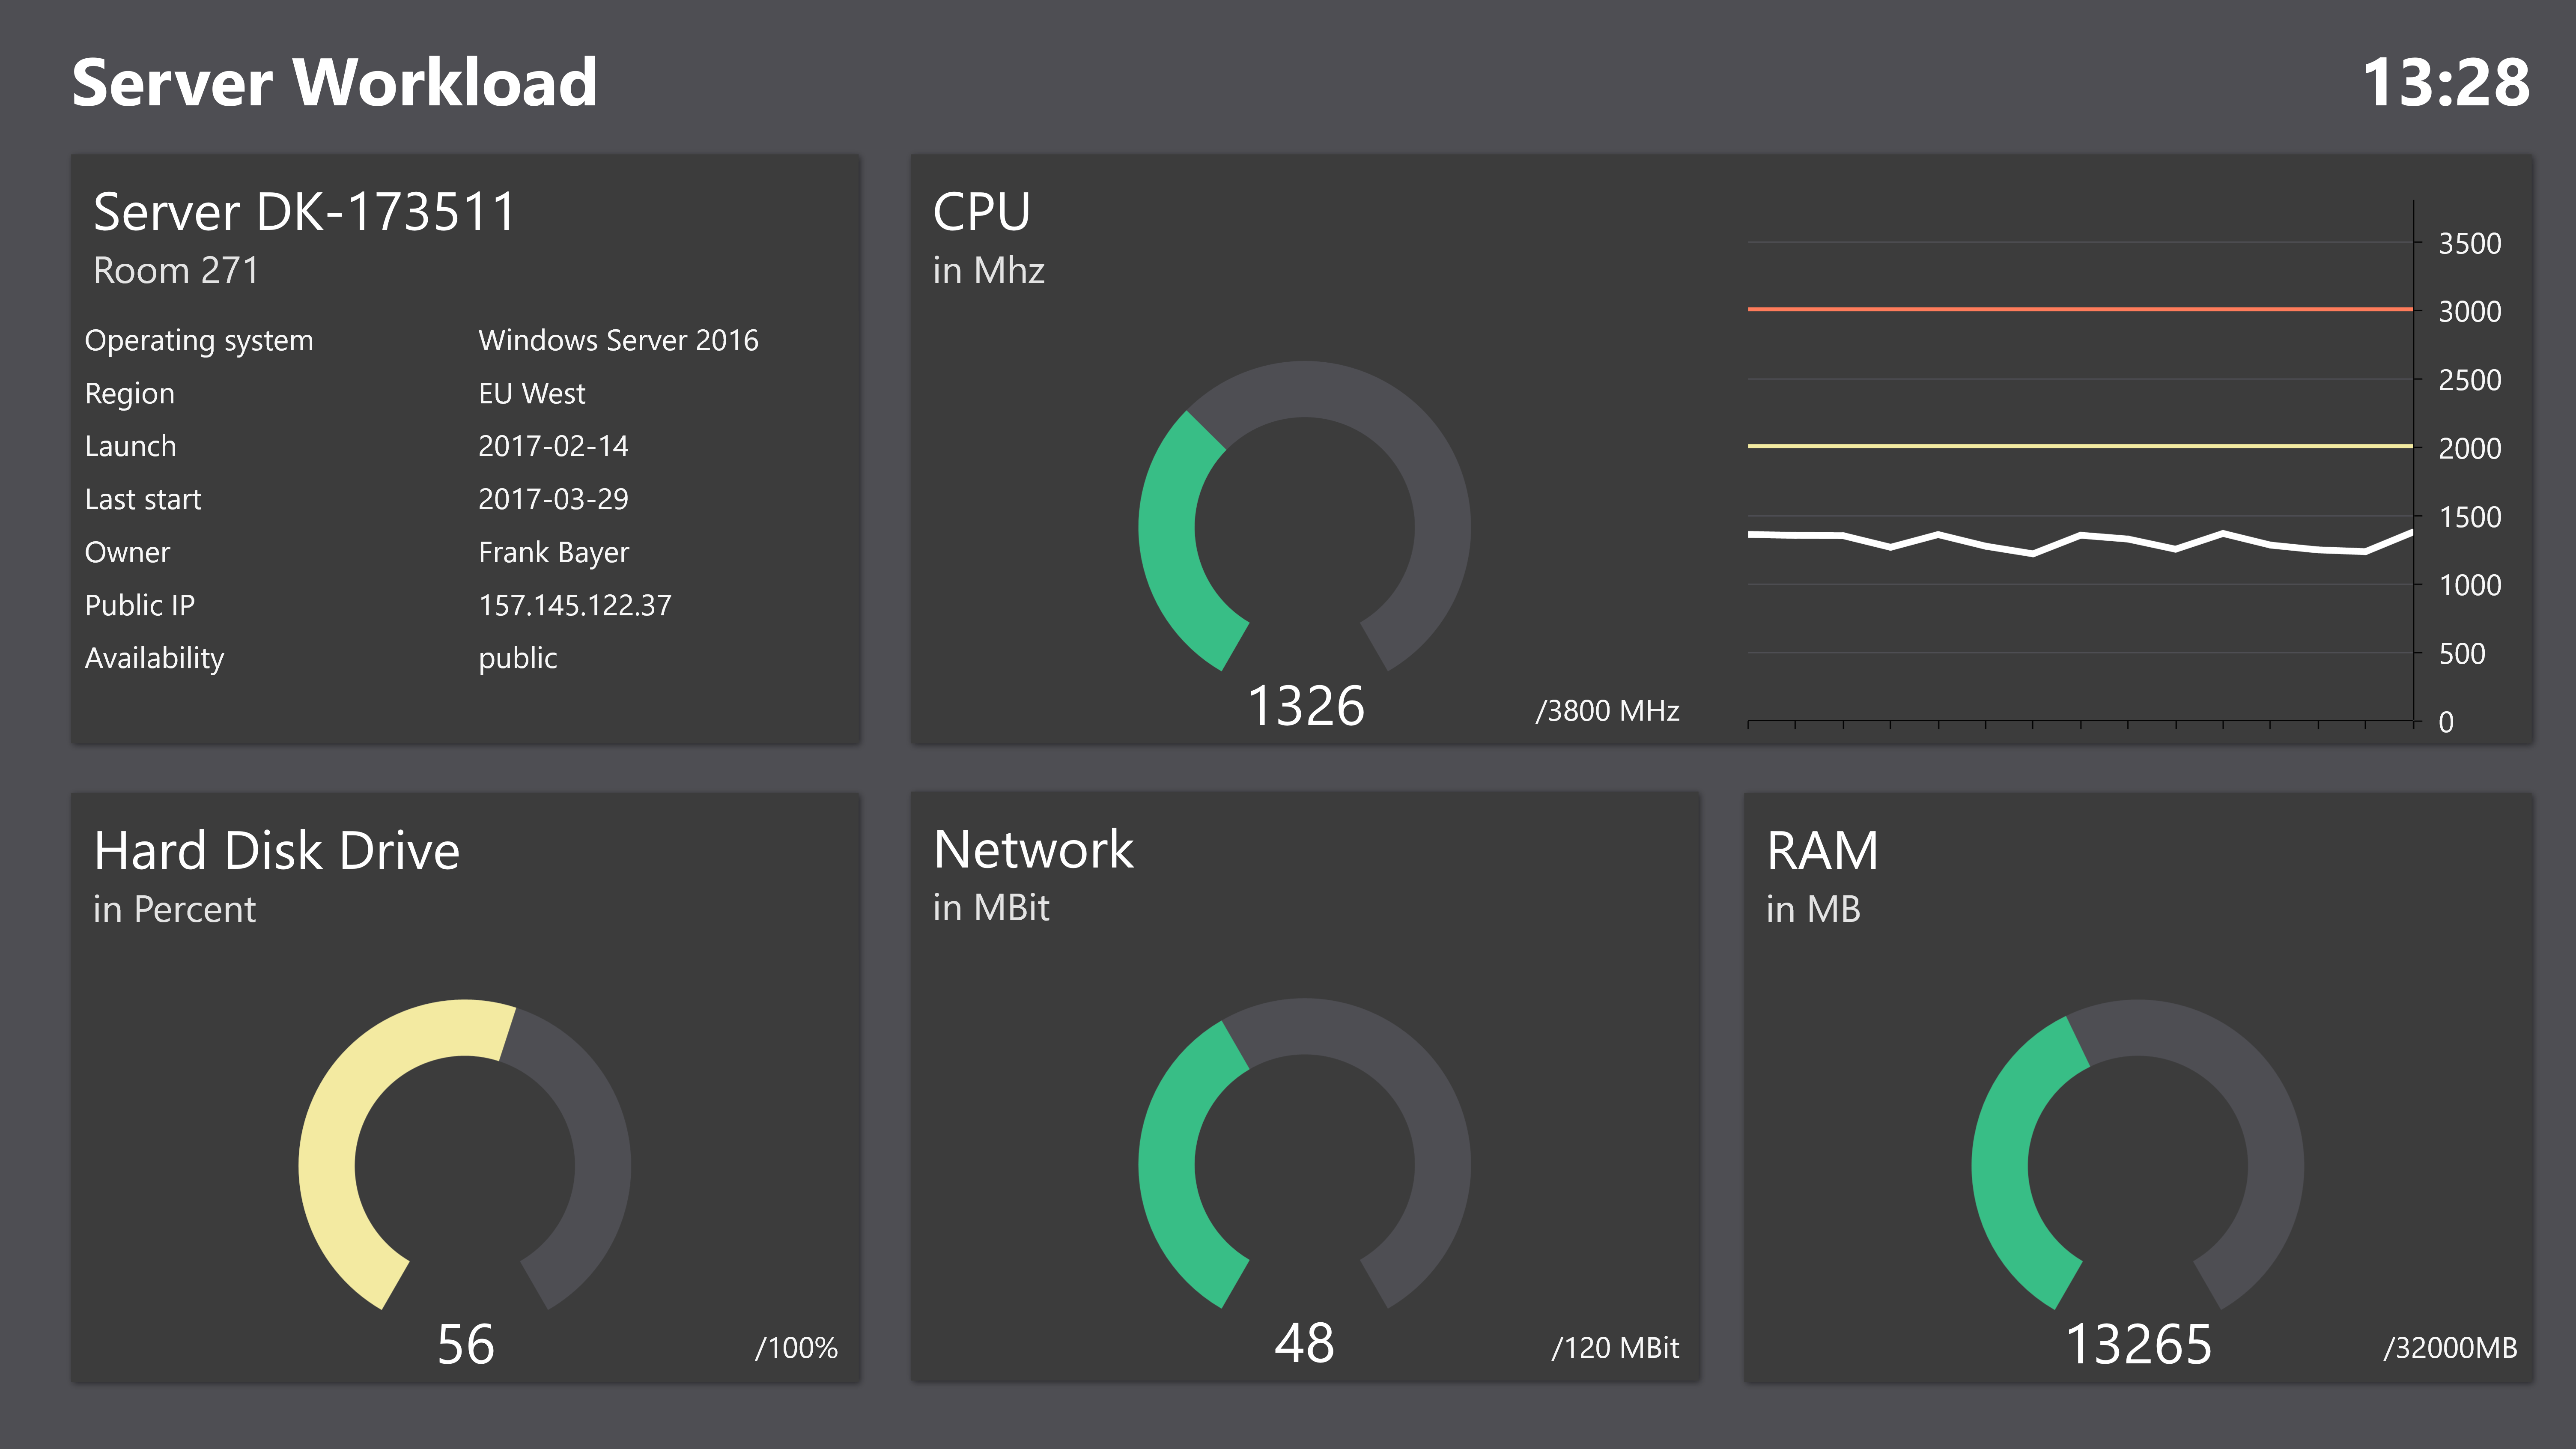The height and width of the screenshot is (1449, 2576).
Task: Click the hard disk reading 56
Action: tap(466, 1345)
